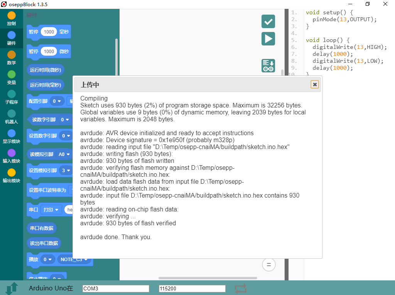This screenshot has width=395, height=295.
Task: Click the 1000 value in 暂停 毫秒 block
Action: click(49, 32)
